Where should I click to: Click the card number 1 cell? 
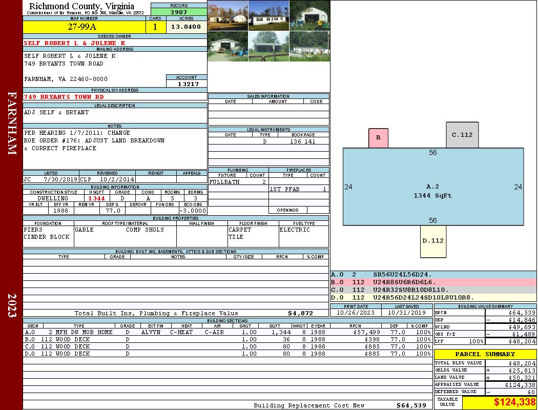click(x=155, y=27)
